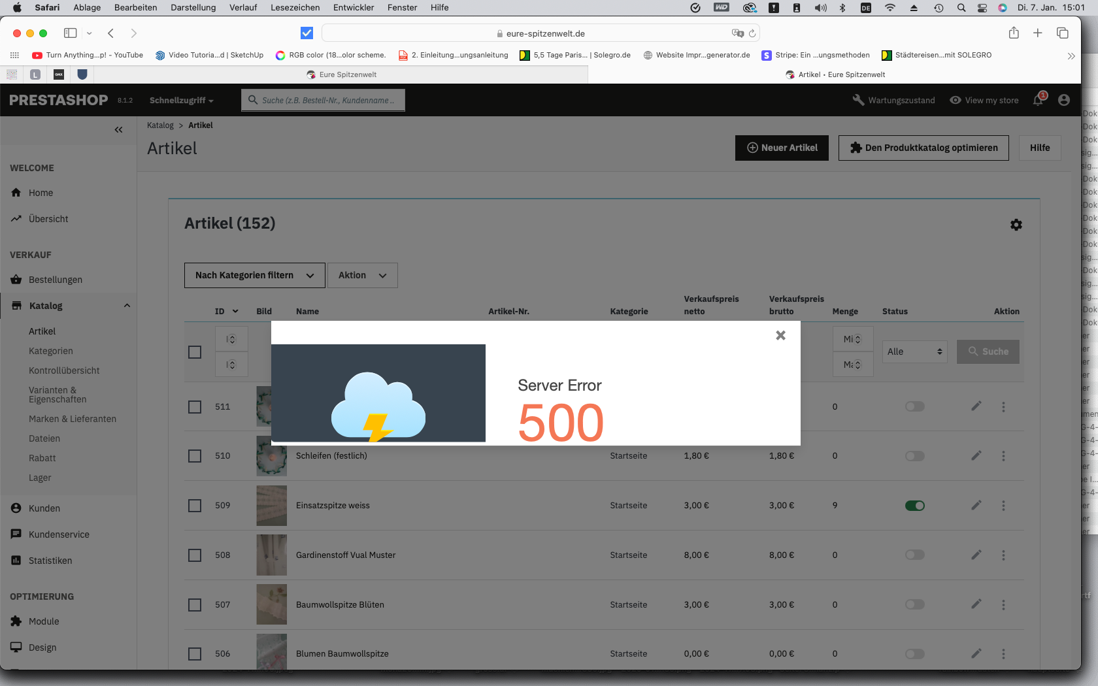Viewport: 1098px width, 686px height.
Task: Open Kategorien in the sidebar
Action: pos(51,351)
